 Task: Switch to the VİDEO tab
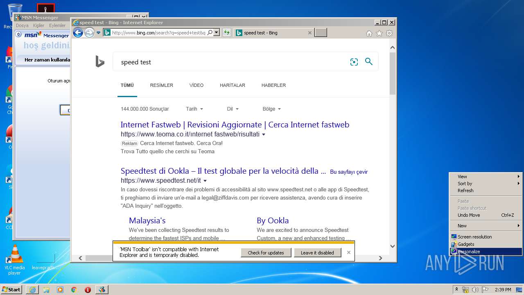196,85
